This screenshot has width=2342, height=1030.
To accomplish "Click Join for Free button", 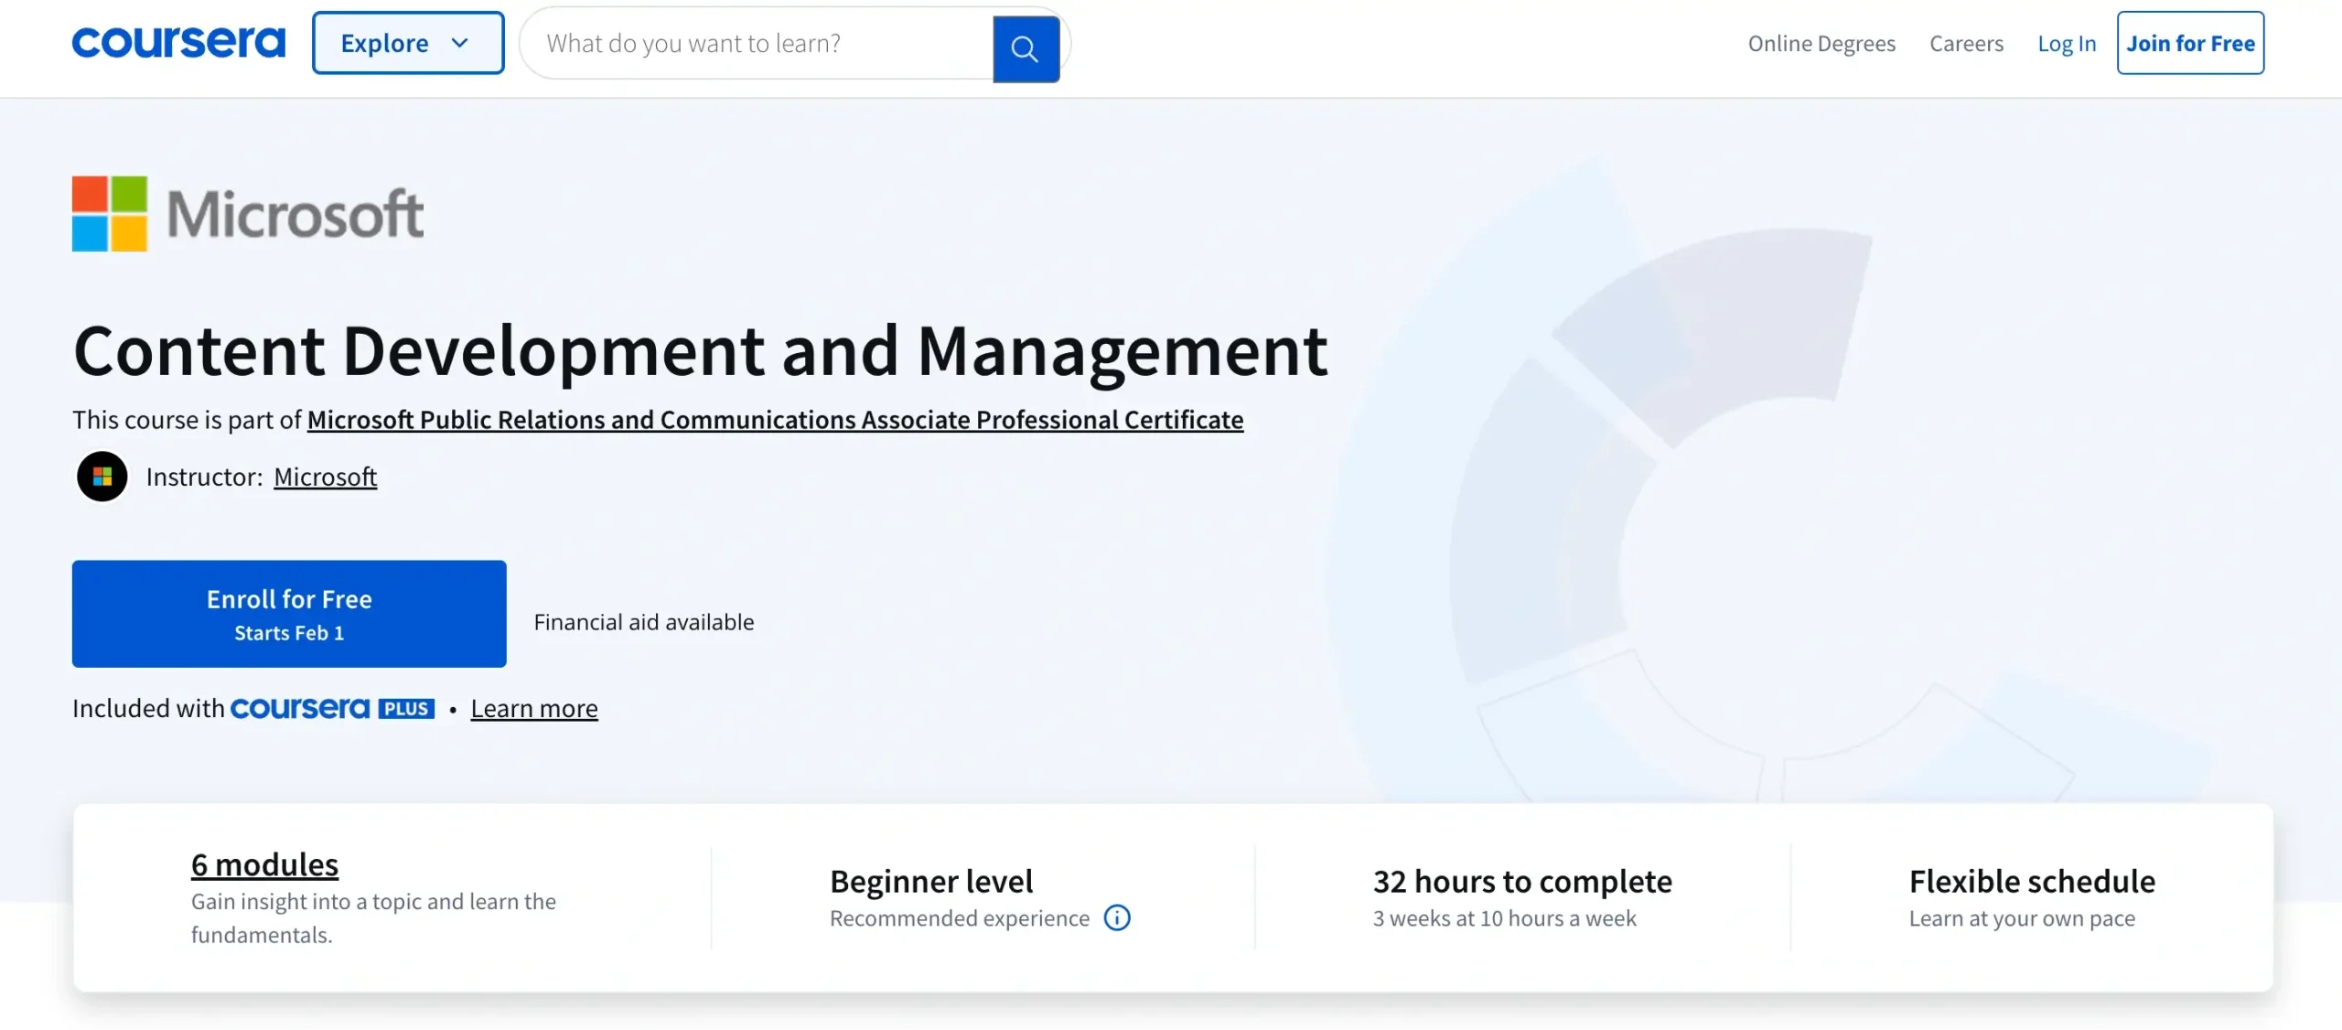I will [2190, 43].
